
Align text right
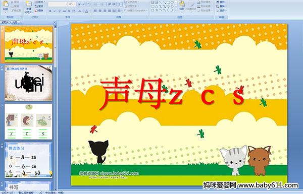tap(105, 11)
